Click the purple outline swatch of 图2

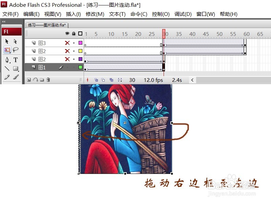(x=80, y=59)
